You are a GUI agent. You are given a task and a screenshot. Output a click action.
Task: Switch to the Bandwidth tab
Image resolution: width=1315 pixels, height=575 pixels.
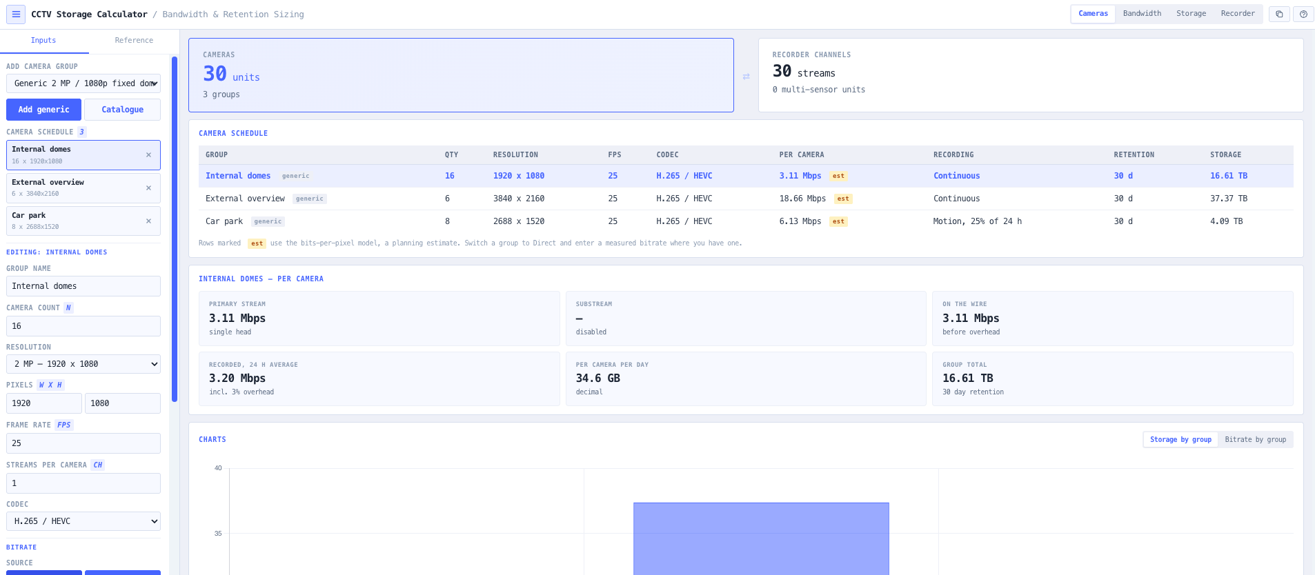(1142, 14)
